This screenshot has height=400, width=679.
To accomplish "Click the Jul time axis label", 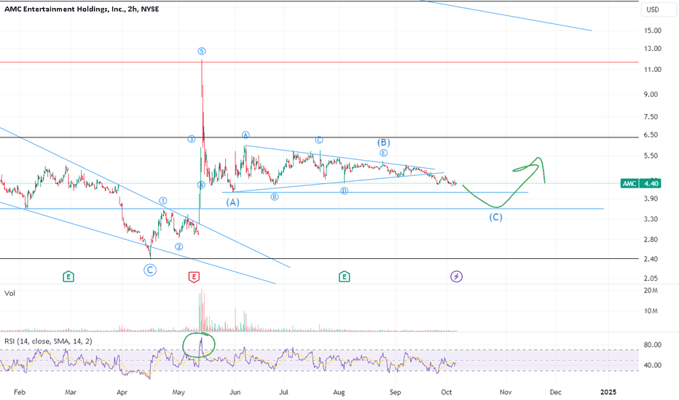I will (284, 392).
